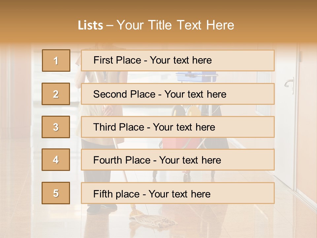Image resolution: width=317 pixels, height=238 pixels.
Task: Click the number 5 box
Action: tap(56, 193)
